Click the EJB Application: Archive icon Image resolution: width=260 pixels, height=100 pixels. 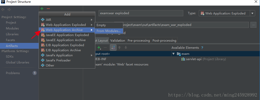point(43,50)
